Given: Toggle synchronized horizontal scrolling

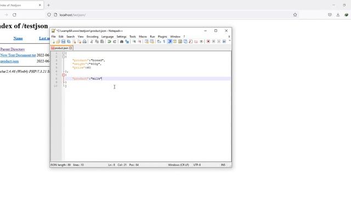Looking at the screenshot, I should (152, 42).
